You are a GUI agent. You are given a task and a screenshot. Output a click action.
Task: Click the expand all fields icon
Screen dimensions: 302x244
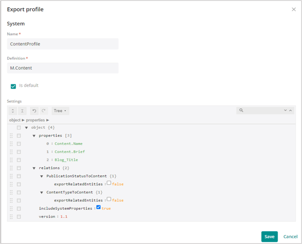click(13, 111)
